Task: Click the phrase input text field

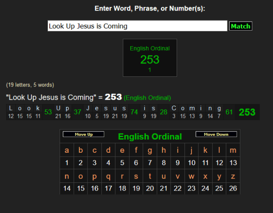Action: pyautogui.click(x=137, y=26)
